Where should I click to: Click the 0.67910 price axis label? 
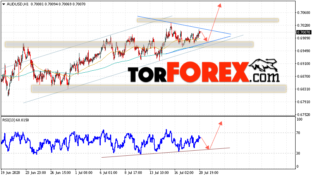pyautogui.click(x=304, y=102)
